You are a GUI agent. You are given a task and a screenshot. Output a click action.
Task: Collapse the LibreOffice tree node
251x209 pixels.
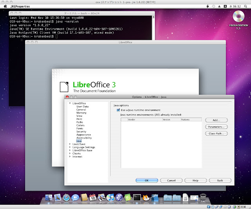tap(70, 103)
